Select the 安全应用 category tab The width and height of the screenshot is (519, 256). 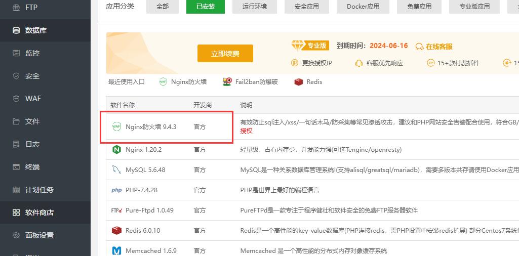(307, 6)
